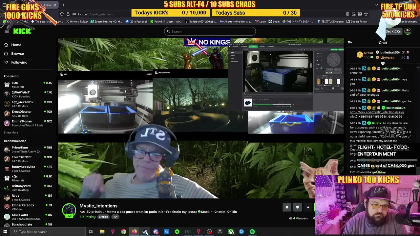Open the clip link in chat
The height and width of the screenshot is (236, 420).
(x=377, y=114)
